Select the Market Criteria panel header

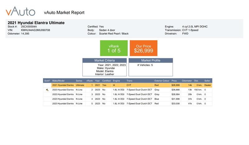point(105,60)
